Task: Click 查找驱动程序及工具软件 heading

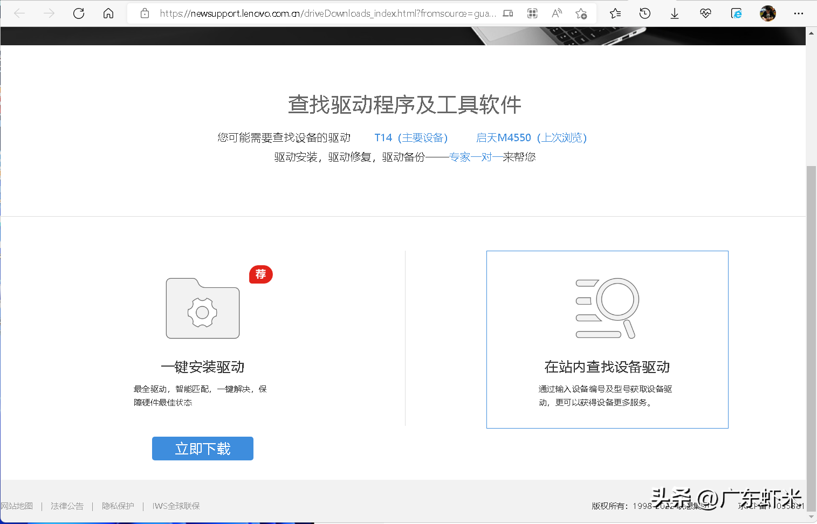Action: [404, 105]
